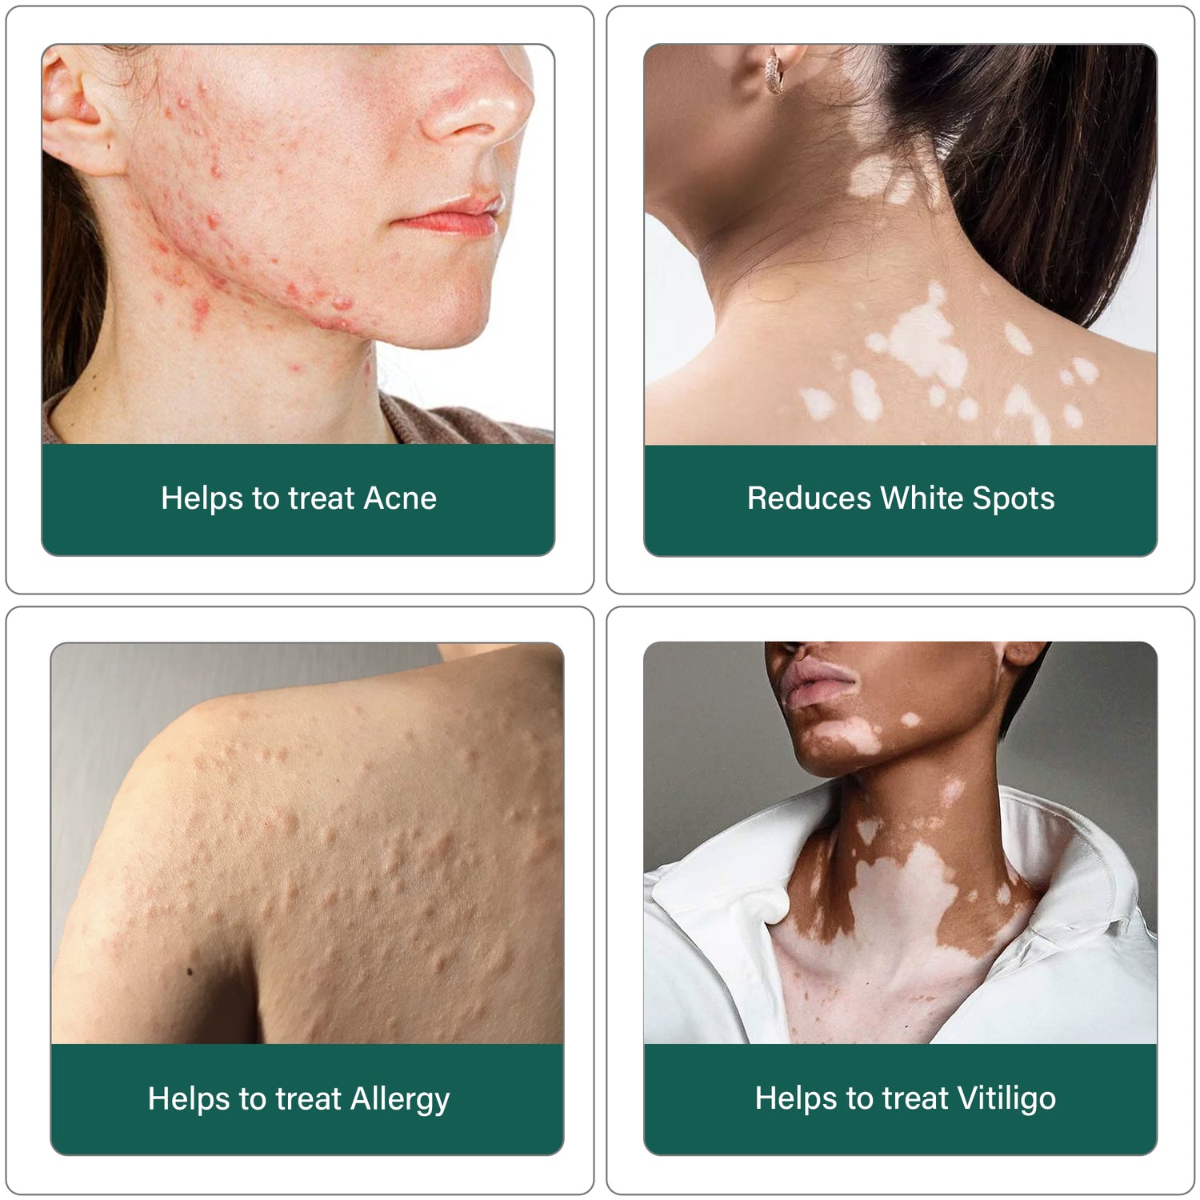Open the allergy shoulder rash photo
The image size is (1200, 1200).
(307, 843)
